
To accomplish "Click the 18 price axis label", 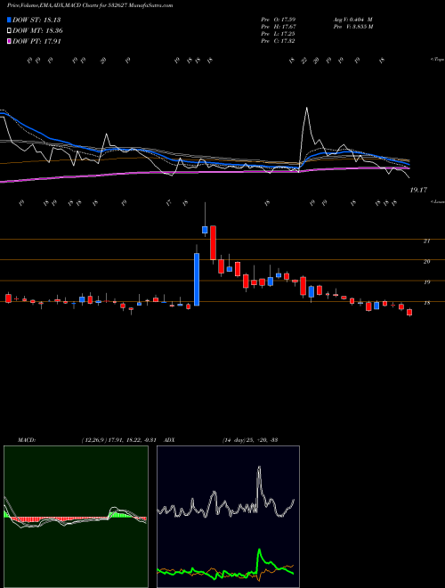I will point(426,303).
